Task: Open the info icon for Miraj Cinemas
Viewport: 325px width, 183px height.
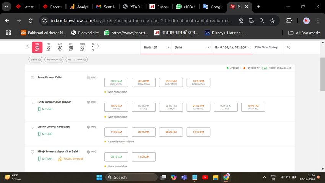Action: [x=88, y=152]
